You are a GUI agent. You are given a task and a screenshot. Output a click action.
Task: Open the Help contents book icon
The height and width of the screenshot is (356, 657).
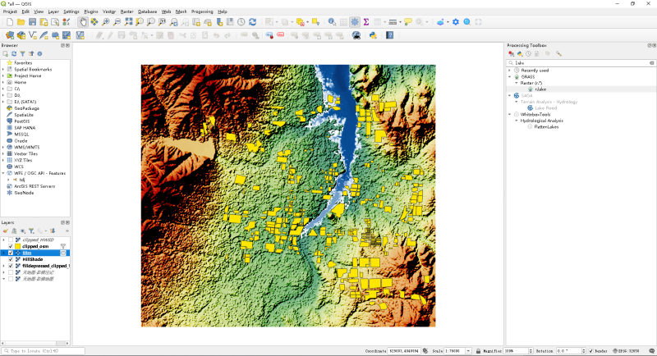pos(389,35)
